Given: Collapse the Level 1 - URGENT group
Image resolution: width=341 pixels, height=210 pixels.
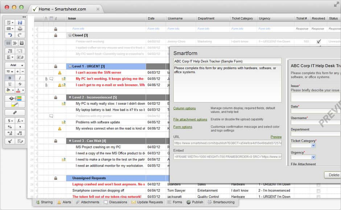Looking at the screenshot, I should 70,67.
